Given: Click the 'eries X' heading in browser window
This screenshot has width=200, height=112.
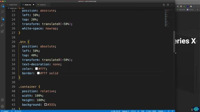Looking at the screenshot, I should click(185, 41).
